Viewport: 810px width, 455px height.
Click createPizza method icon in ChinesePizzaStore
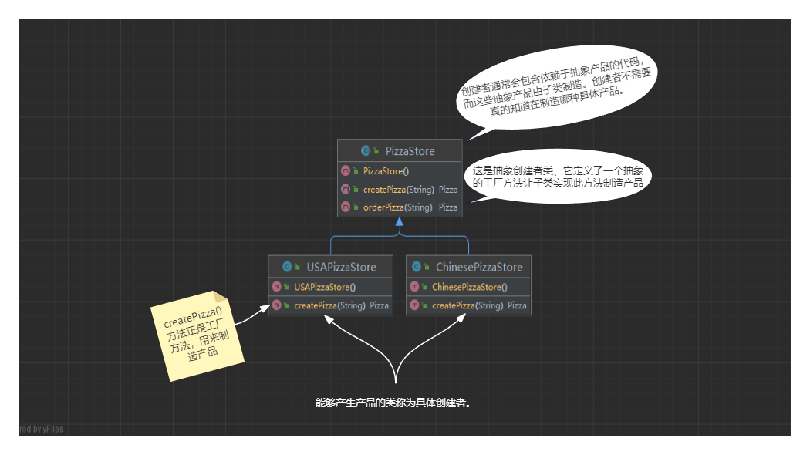point(414,305)
